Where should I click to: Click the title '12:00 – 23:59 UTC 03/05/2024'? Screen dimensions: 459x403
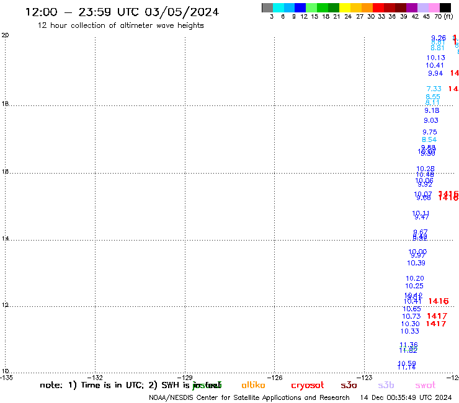pyautogui.click(x=122, y=12)
